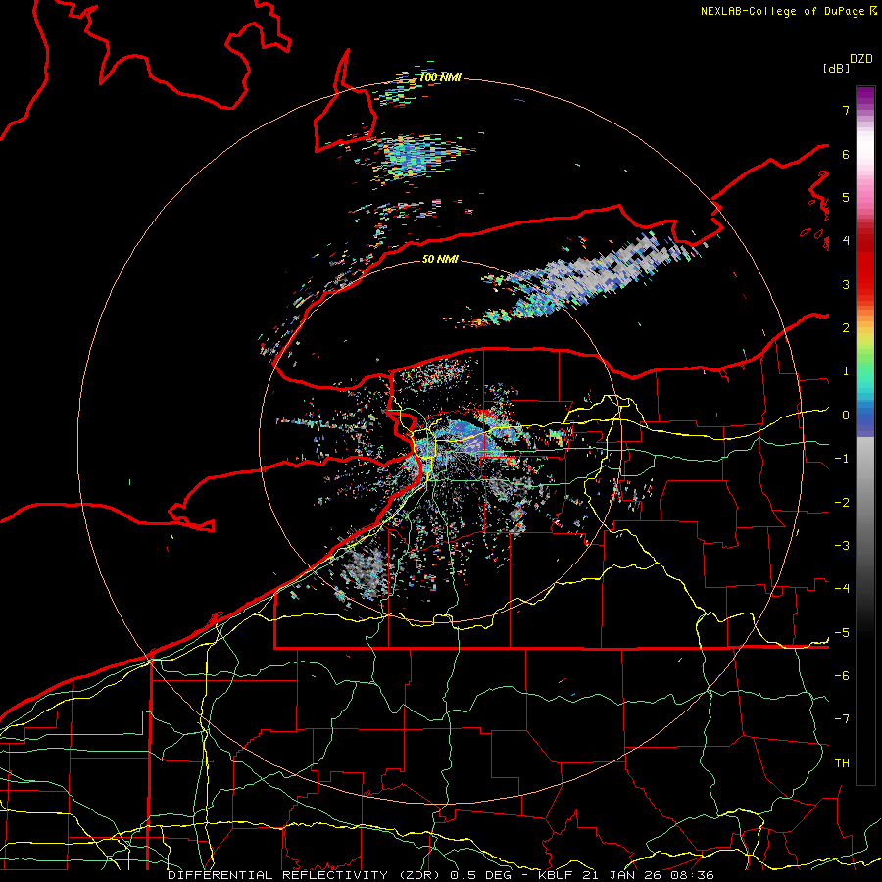This screenshot has height=882, width=882.
Task: Click the -3 value on the dB scale
Action: click(x=842, y=546)
